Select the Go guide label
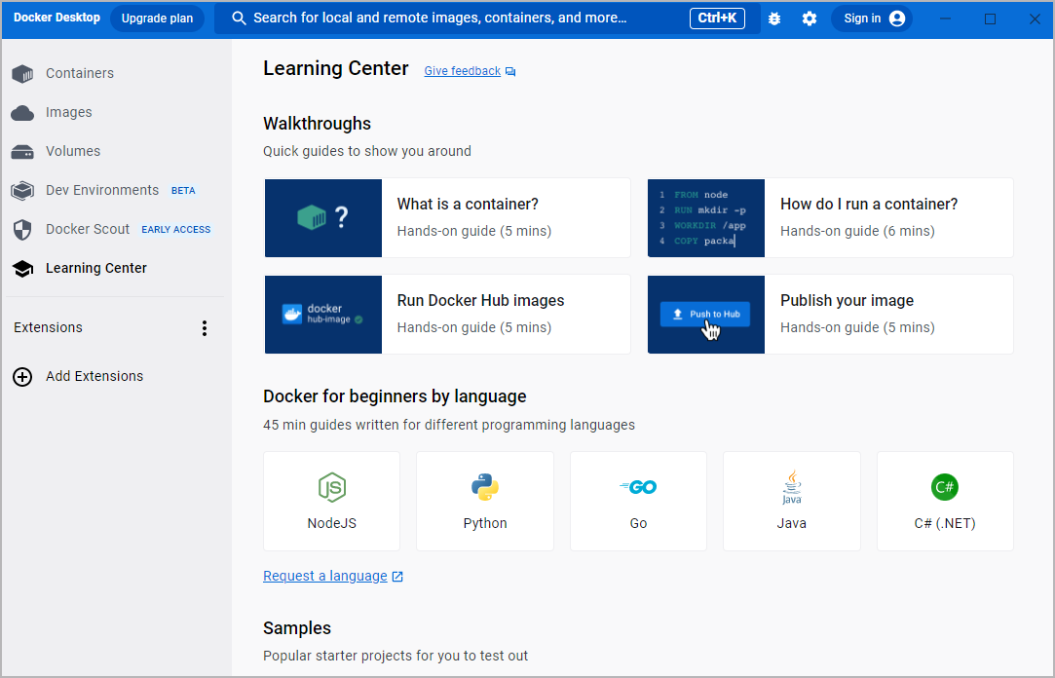Viewport: 1055px width, 678px height. click(638, 523)
